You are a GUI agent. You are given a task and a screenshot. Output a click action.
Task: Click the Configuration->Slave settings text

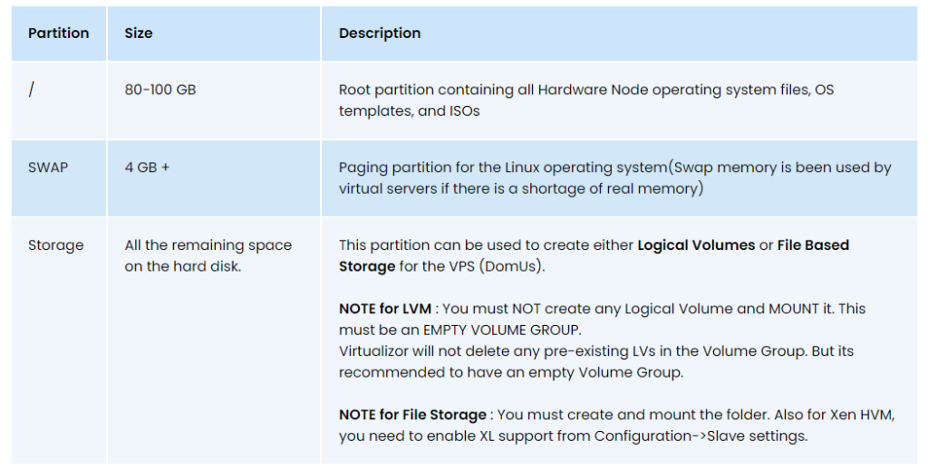701,436
